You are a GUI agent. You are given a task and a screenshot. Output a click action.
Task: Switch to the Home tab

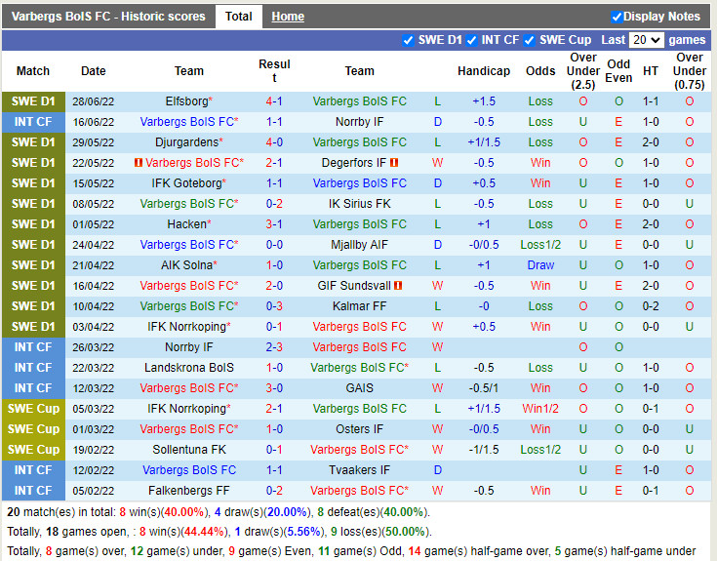pos(288,17)
